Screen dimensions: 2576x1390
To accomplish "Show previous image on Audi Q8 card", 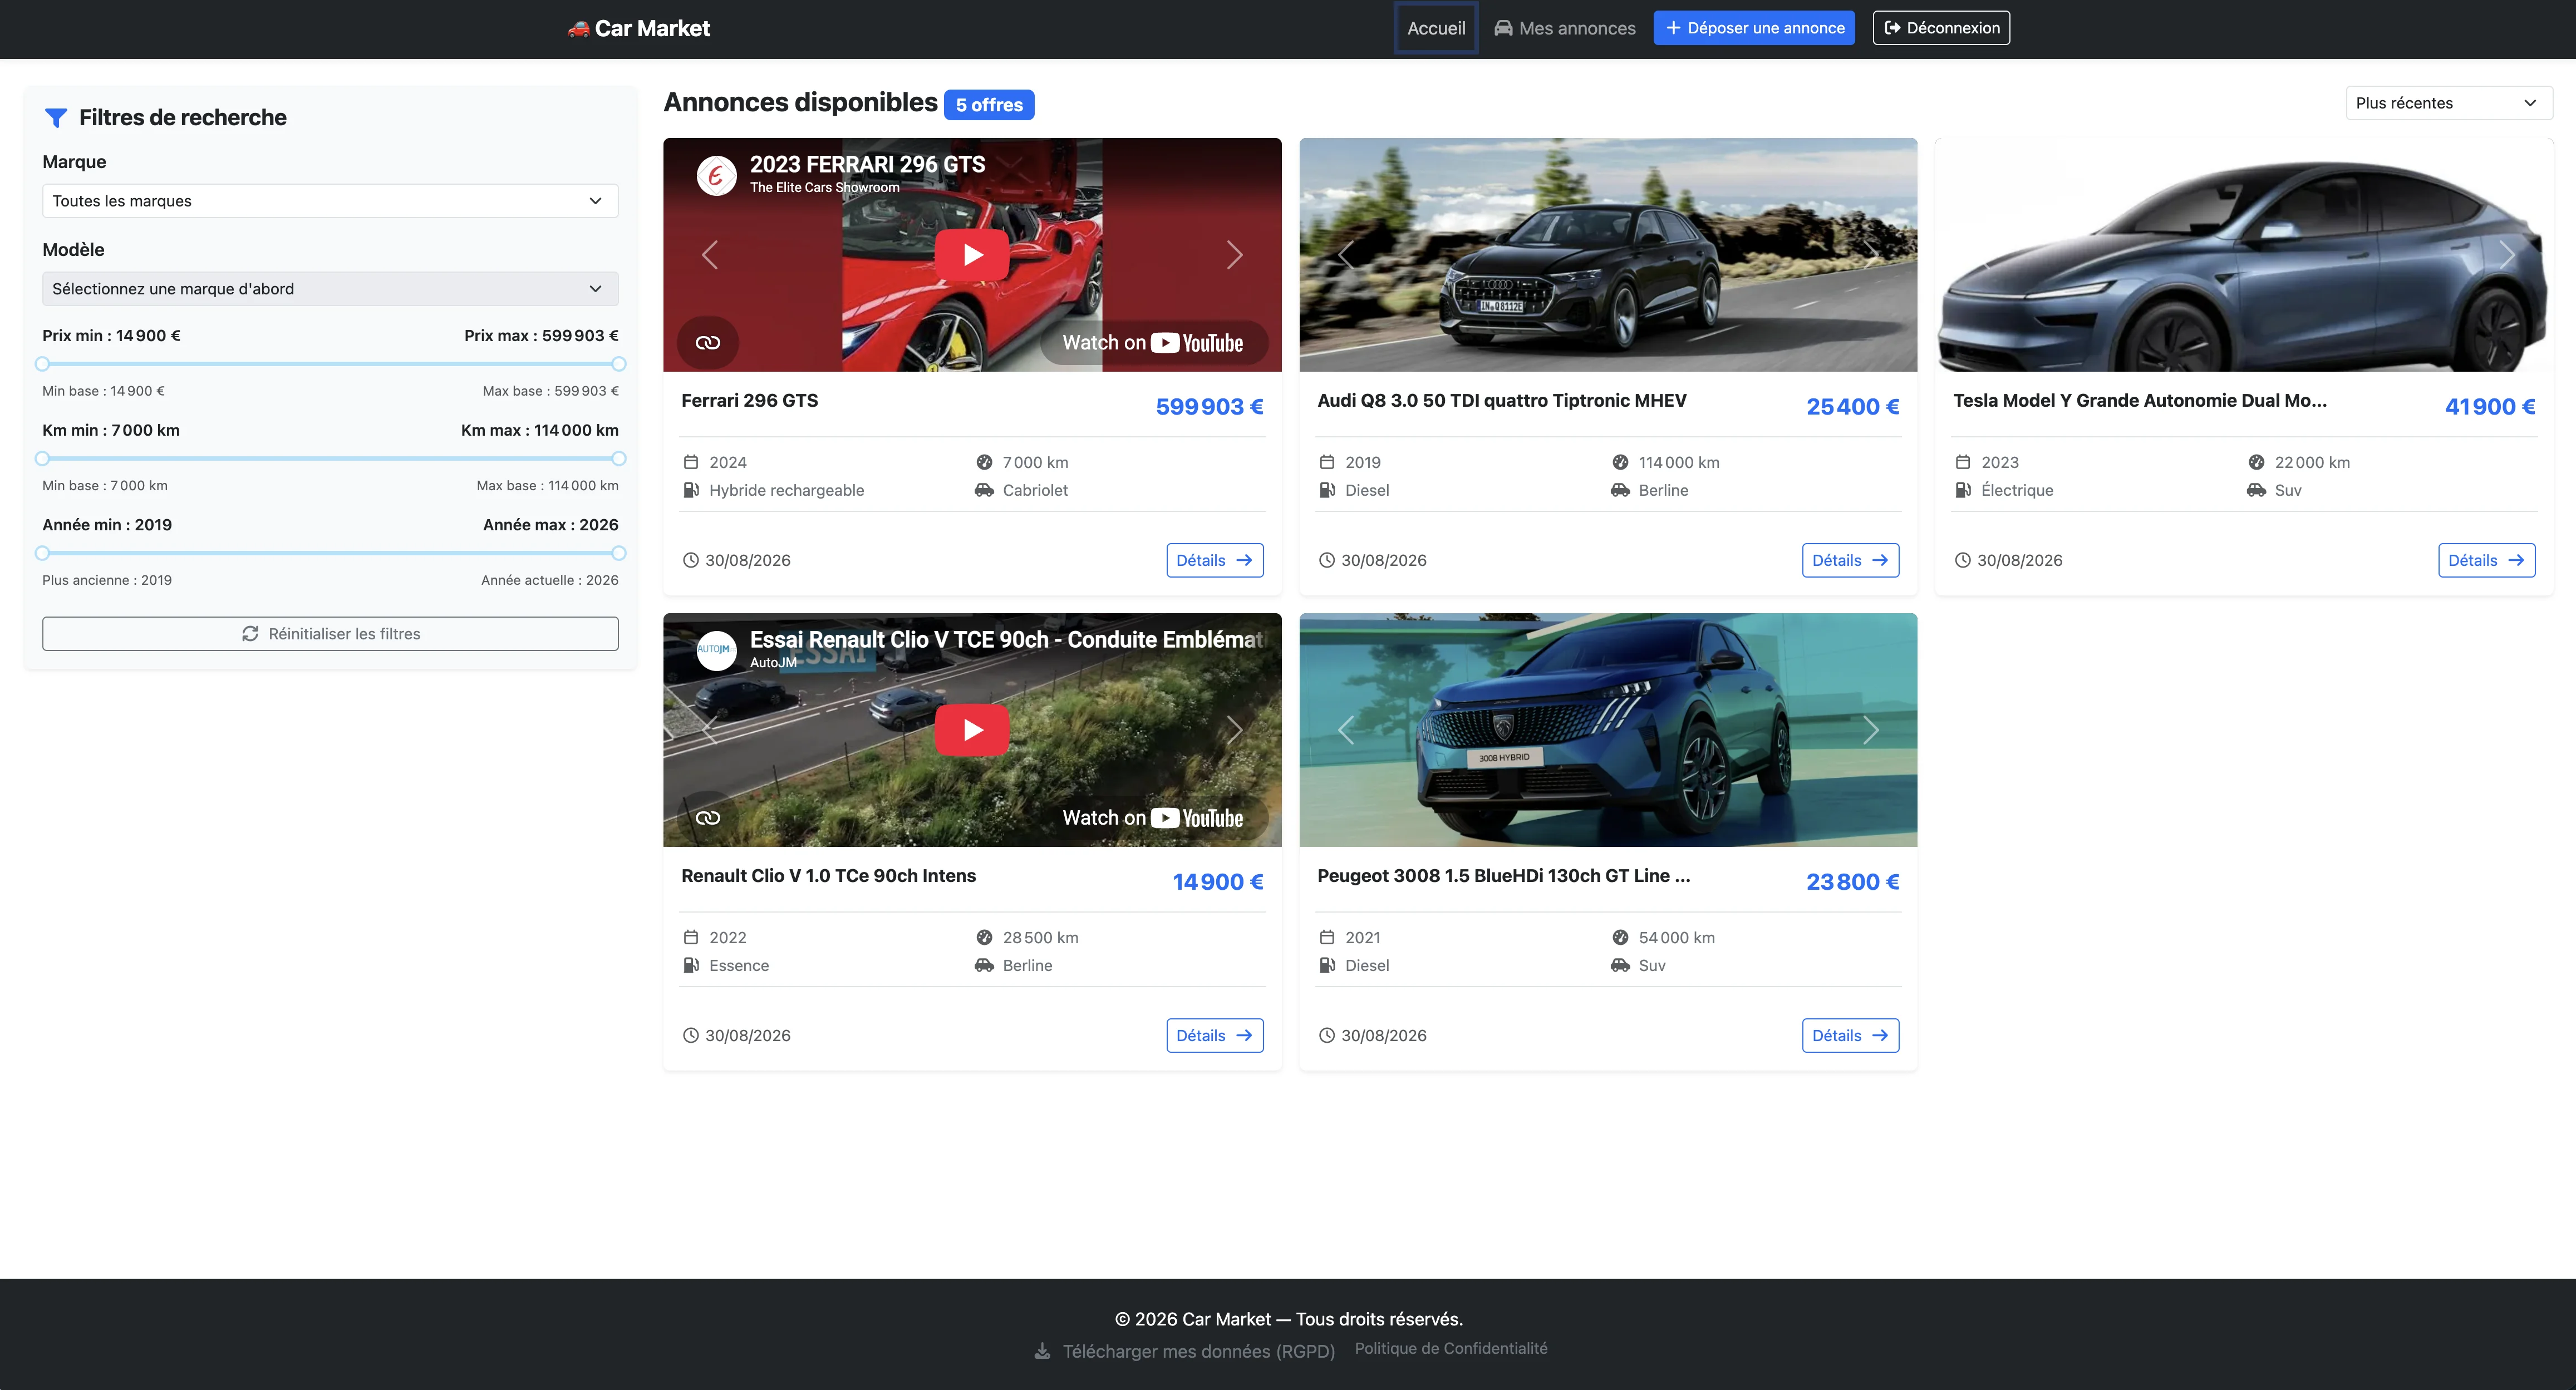I will click(x=1345, y=255).
